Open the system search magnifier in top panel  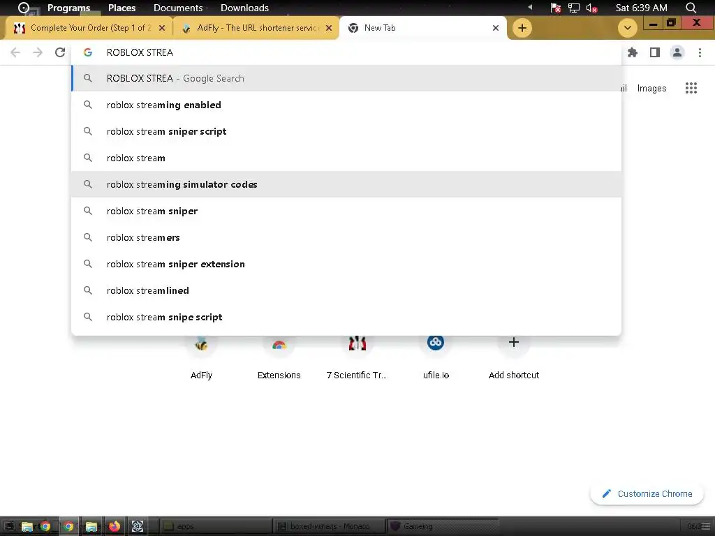tap(691, 8)
